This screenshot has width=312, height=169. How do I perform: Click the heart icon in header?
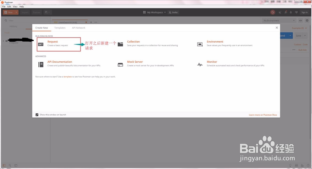(296, 13)
